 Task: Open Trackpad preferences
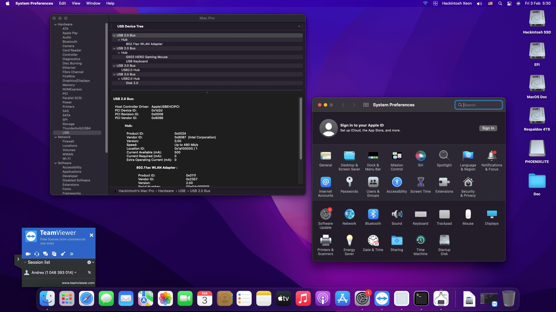[444, 217]
